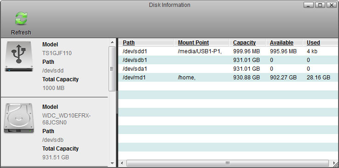Click the panel splitter handle
The image size is (339, 168).
pos(117,102)
